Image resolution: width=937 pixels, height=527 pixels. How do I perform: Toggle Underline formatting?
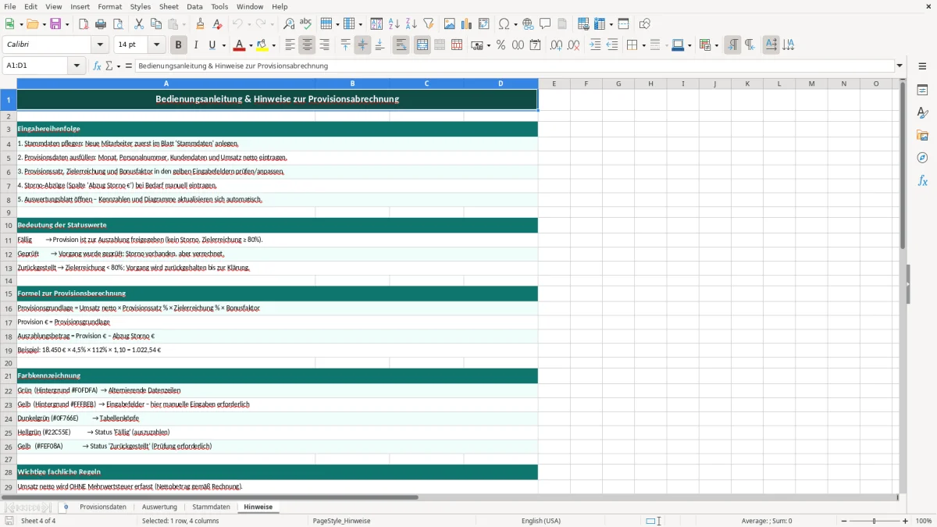pyautogui.click(x=212, y=45)
